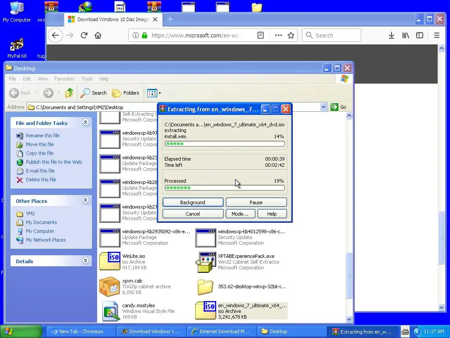Open Explorer Favorites menu
This screenshot has width=450, height=338.
(64, 79)
